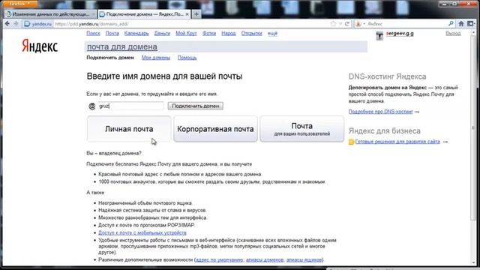Click the почта для домена heading link
This screenshot has height=270, width=480.
pyautogui.click(x=122, y=46)
